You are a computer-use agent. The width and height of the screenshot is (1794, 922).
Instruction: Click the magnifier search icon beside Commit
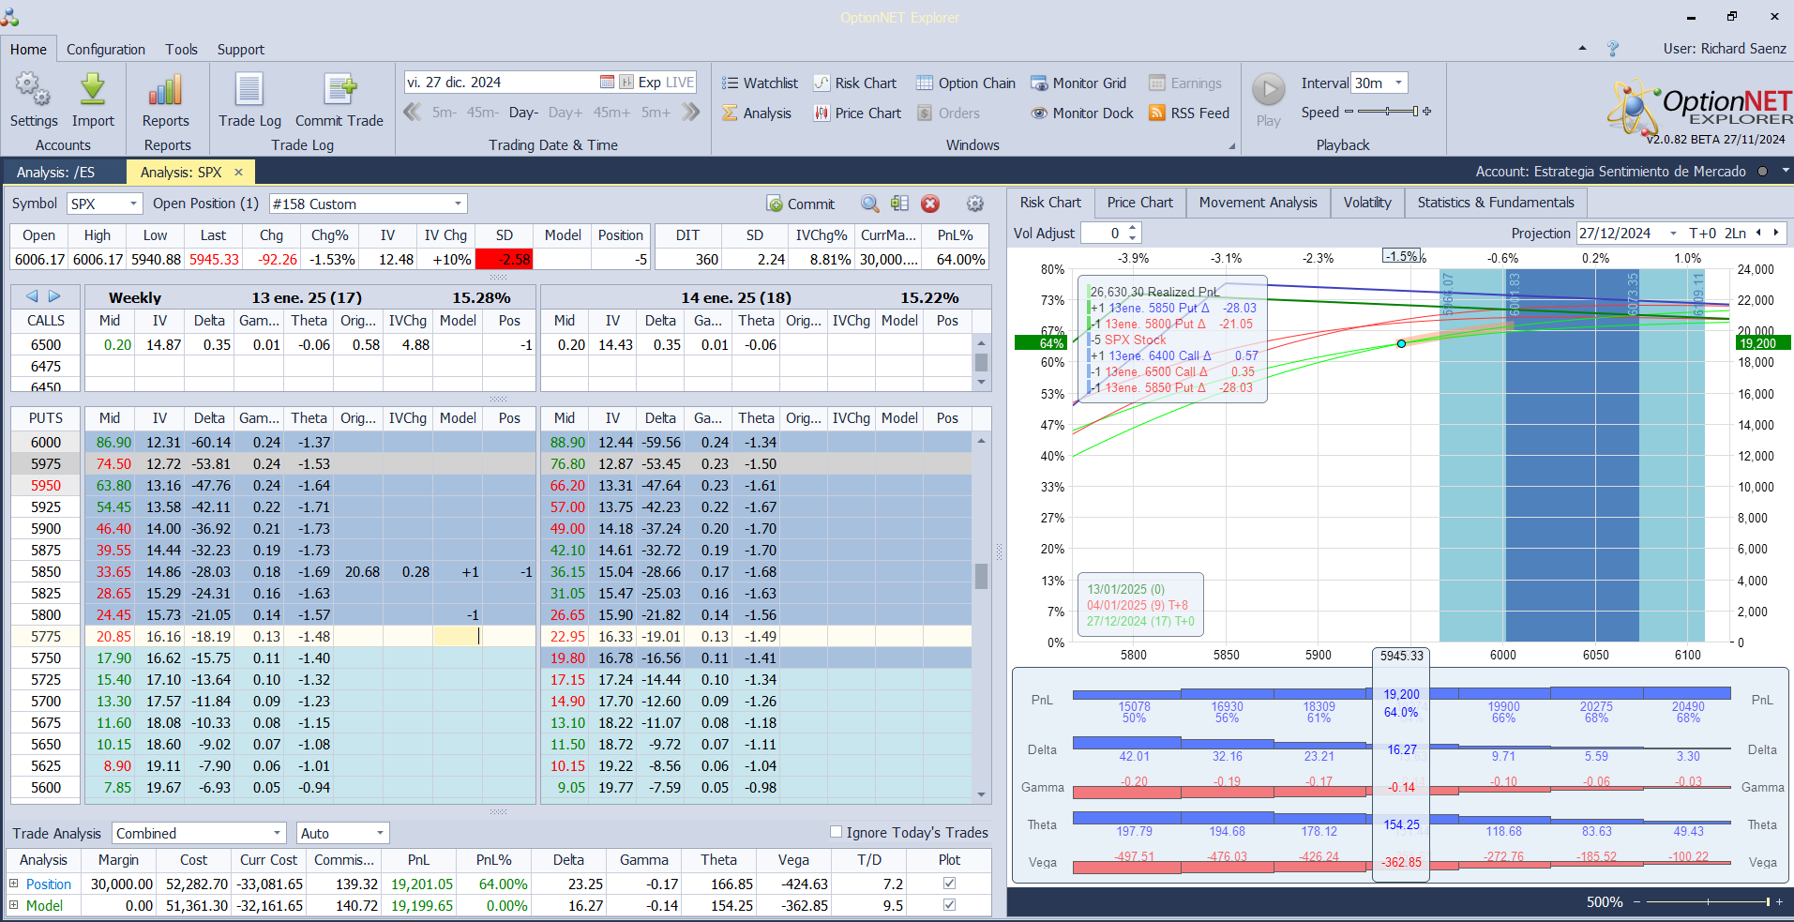tap(870, 204)
